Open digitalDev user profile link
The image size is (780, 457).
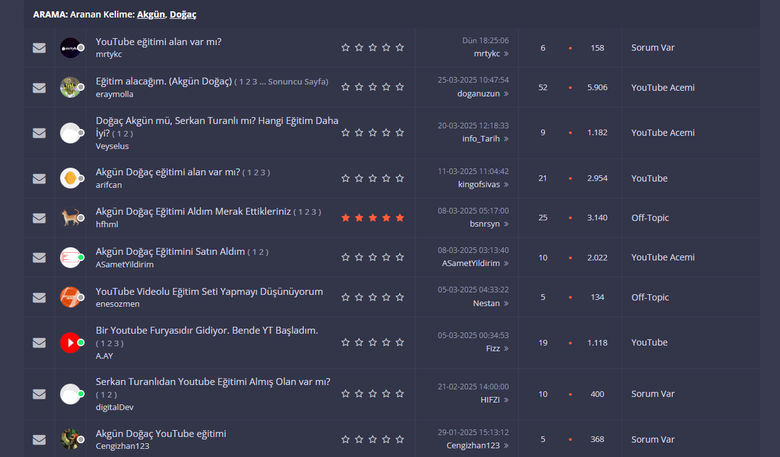click(115, 407)
